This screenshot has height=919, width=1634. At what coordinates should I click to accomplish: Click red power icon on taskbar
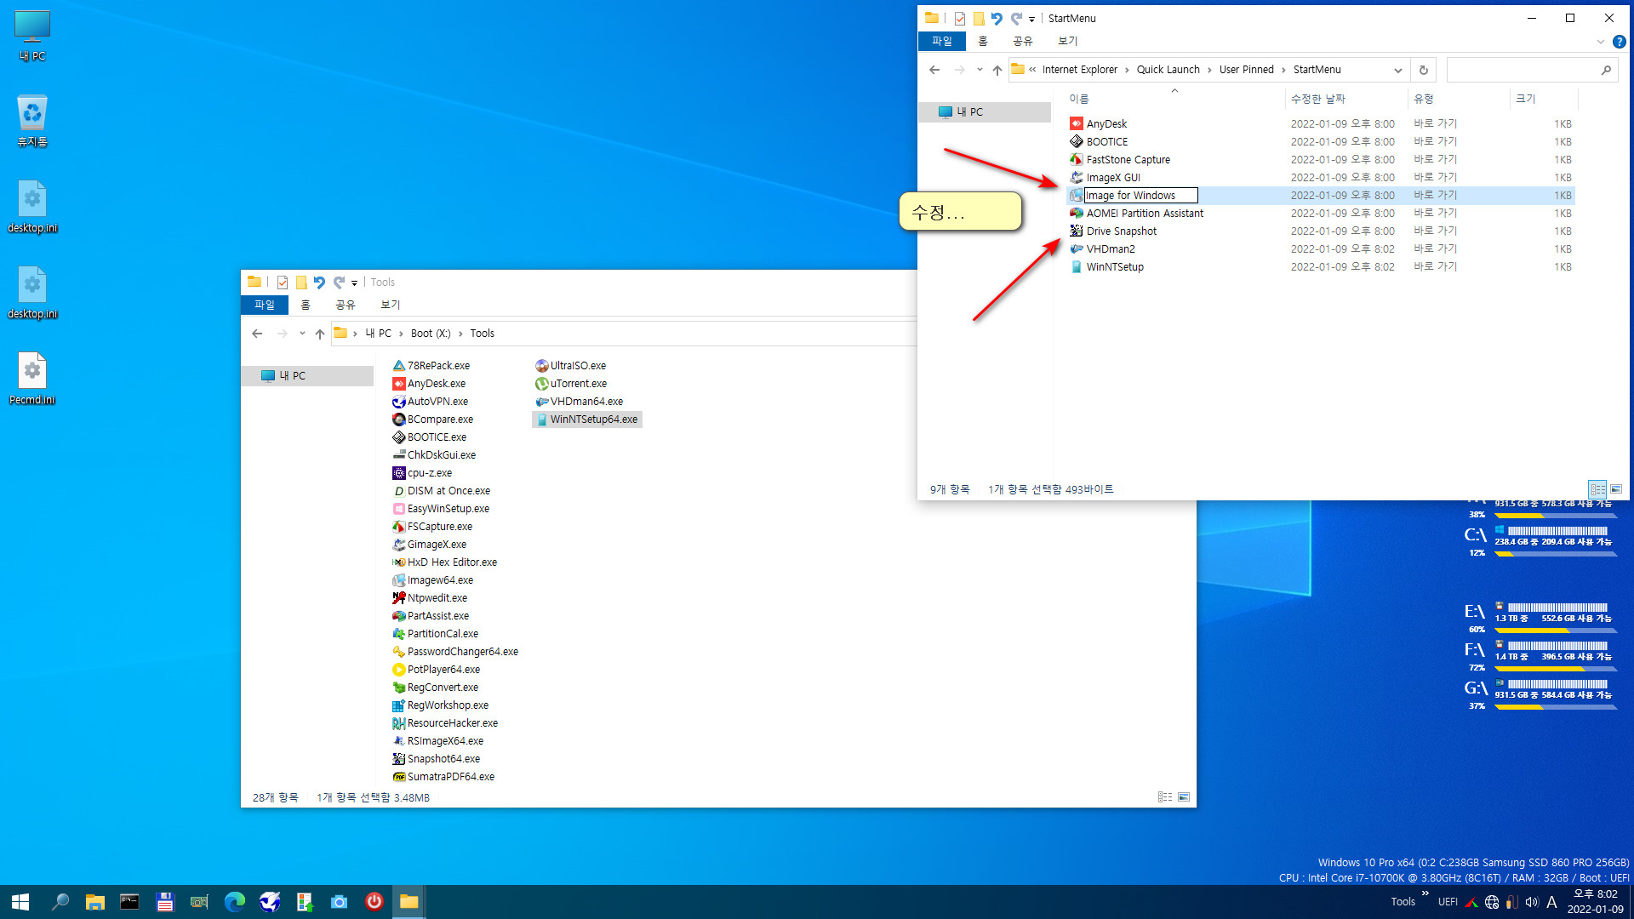(374, 902)
